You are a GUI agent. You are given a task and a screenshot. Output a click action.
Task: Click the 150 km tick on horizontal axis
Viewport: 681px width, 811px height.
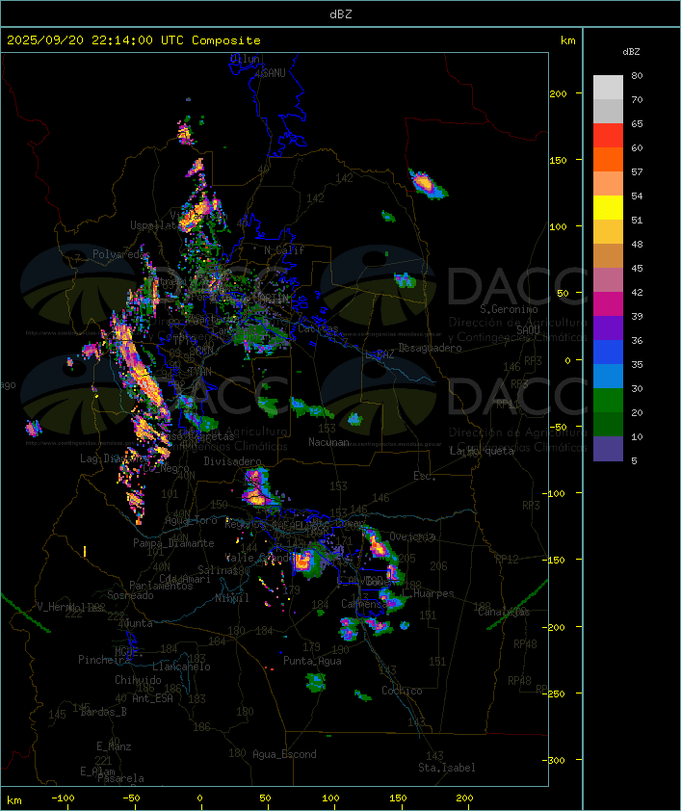pyautogui.click(x=398, y=798)
